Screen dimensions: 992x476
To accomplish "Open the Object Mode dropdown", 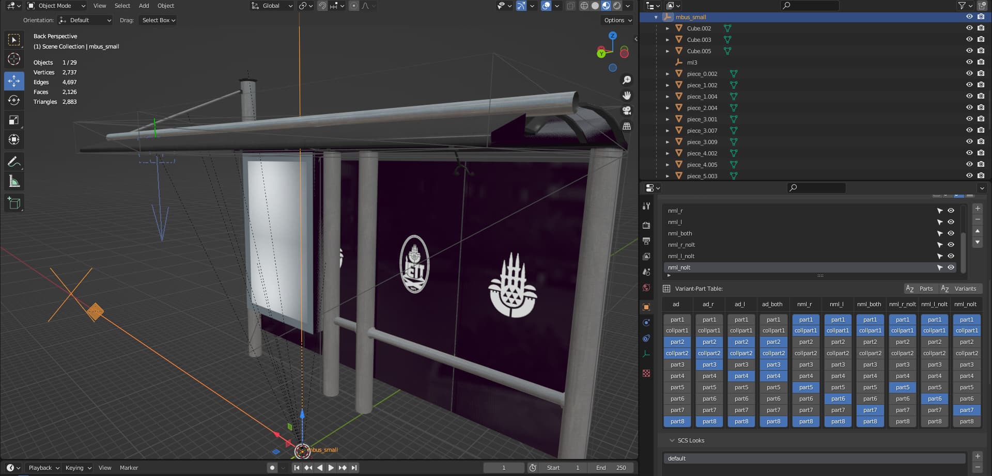I will 56,6.
